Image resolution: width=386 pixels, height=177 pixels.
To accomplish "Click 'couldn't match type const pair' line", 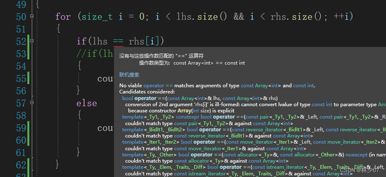I will click(x=209, y=123).
